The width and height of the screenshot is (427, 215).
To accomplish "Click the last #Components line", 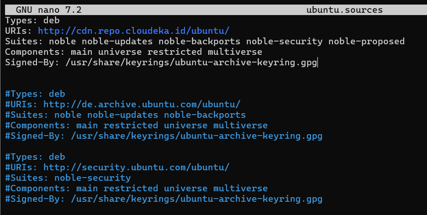I will click(x=137, y=189).
